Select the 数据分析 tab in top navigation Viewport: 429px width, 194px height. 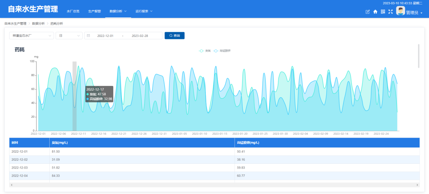pyautogui.click(x=118, y=11)
